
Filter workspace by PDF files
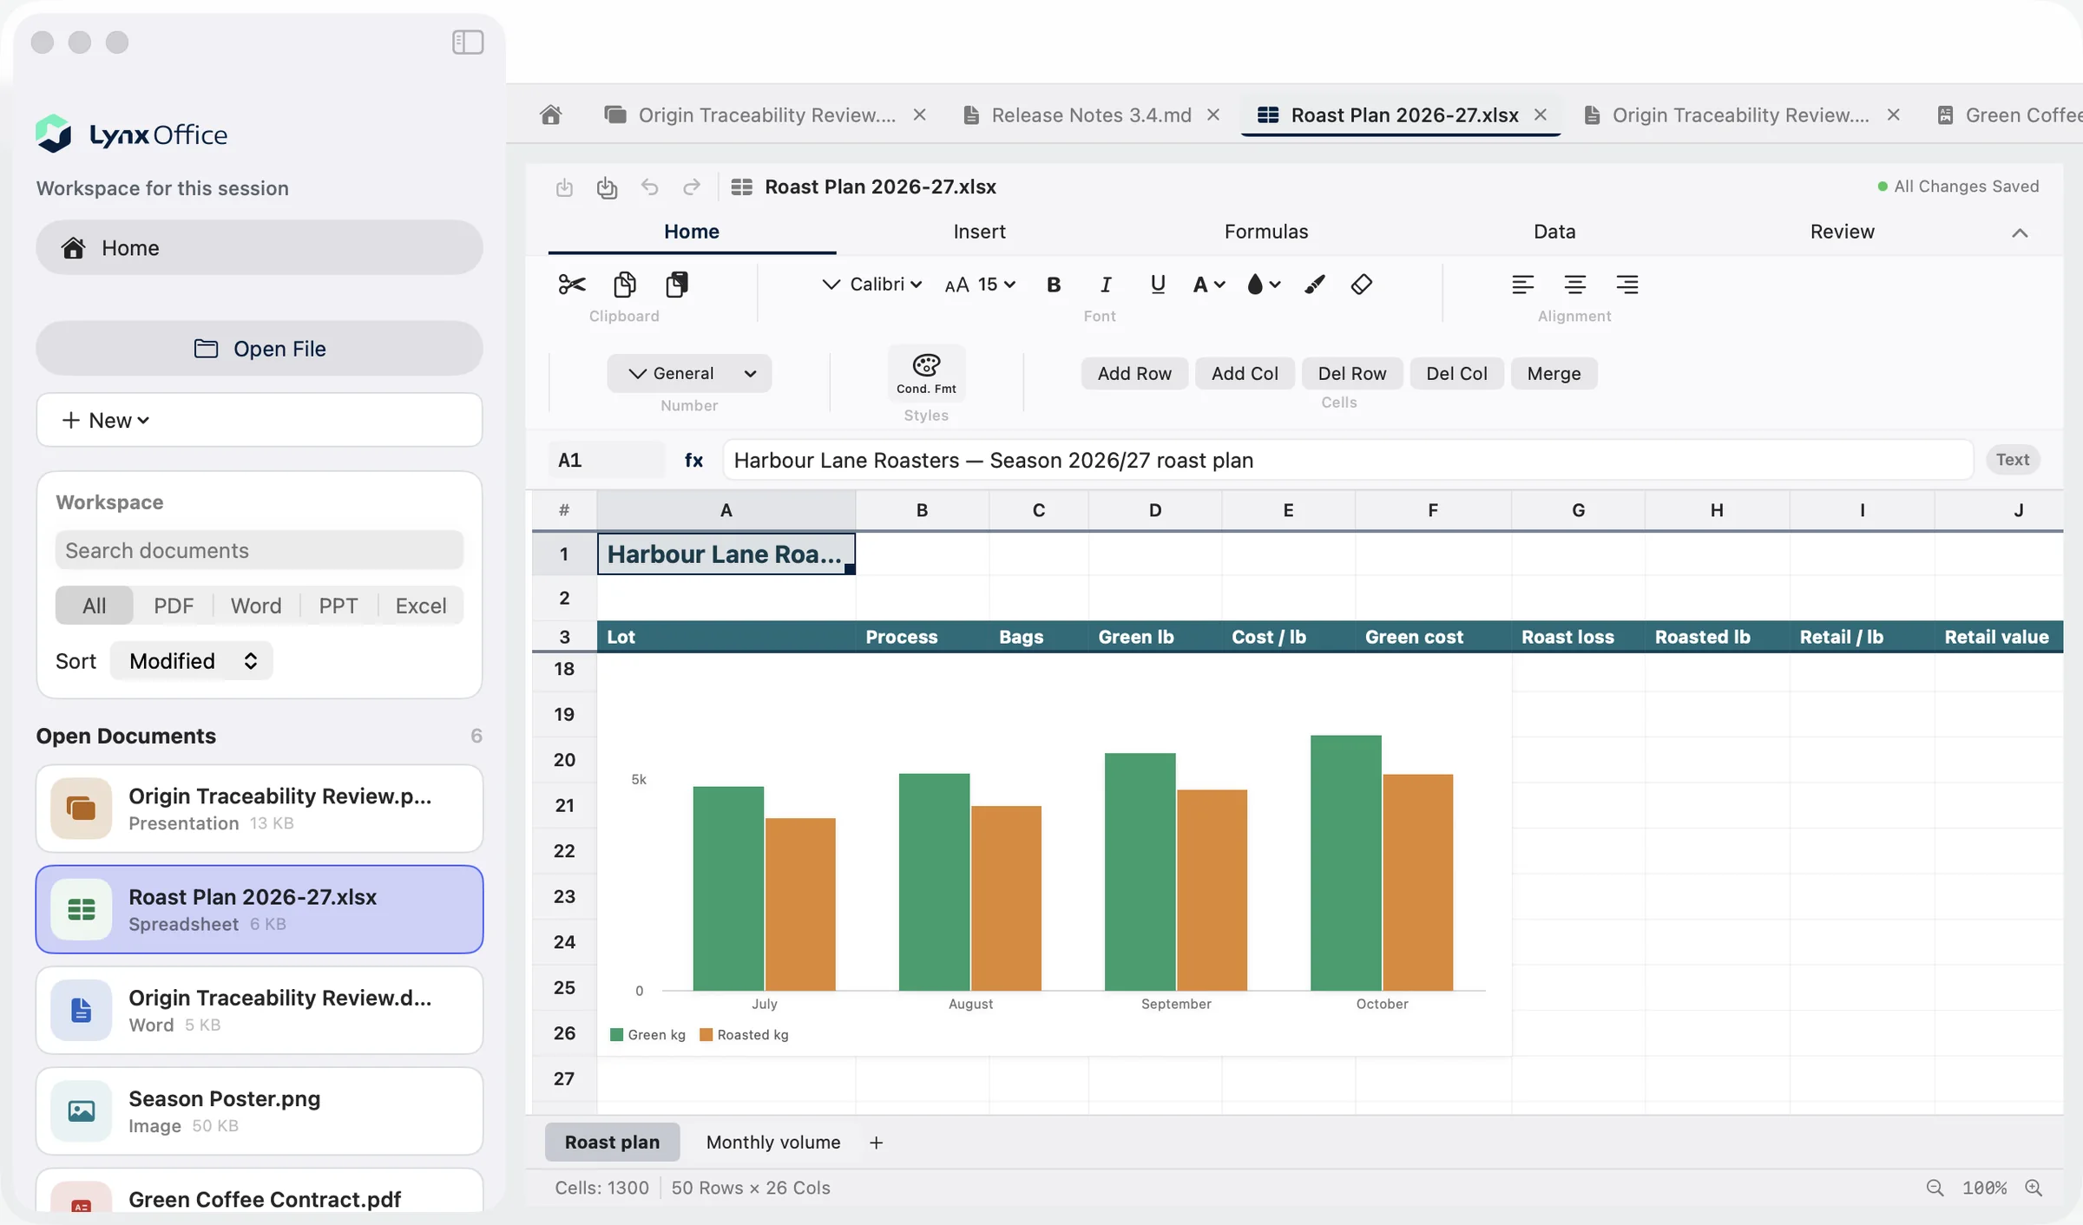(174, 606)
